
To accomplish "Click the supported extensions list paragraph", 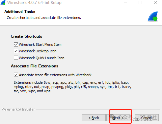I will pyautogui.click(x=72, y=87).
